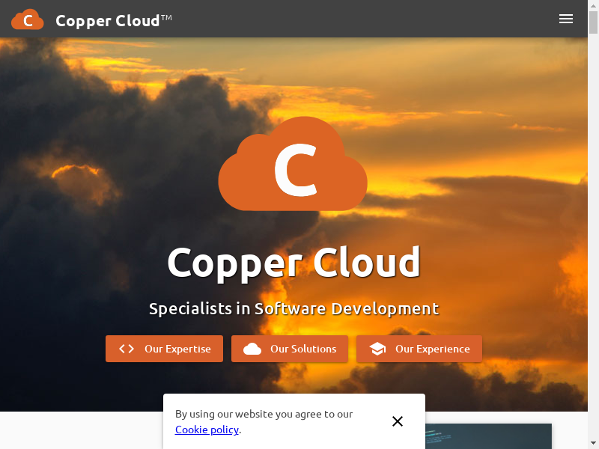Dismiss the cookie notice with the X

[x=398, y=421]
